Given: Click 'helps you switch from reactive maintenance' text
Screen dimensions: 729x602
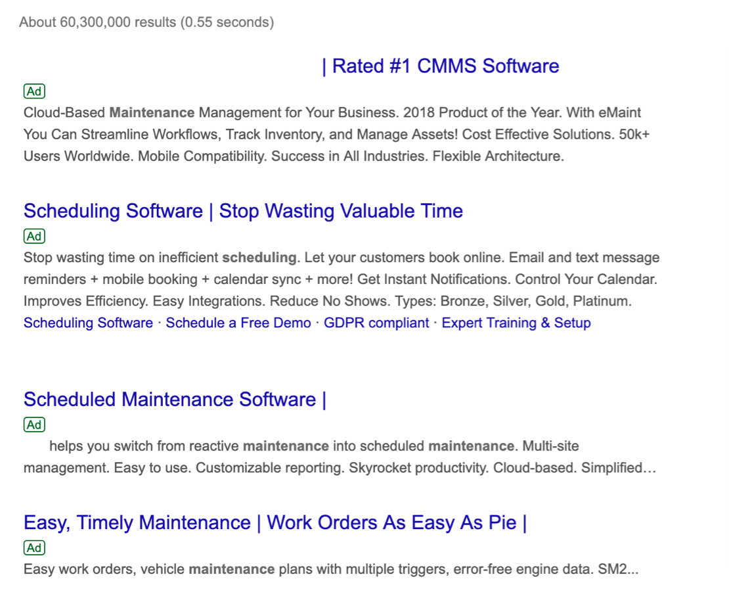Looking at the screenshot, I should [189, 446].
